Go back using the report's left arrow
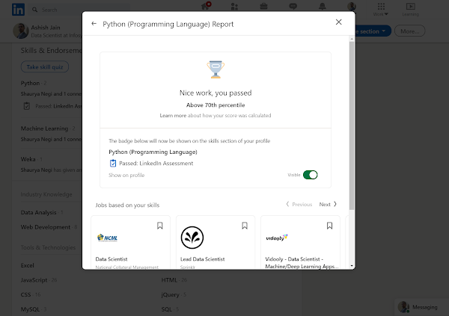Screen dimensions: 449x316 click(94, 24)
